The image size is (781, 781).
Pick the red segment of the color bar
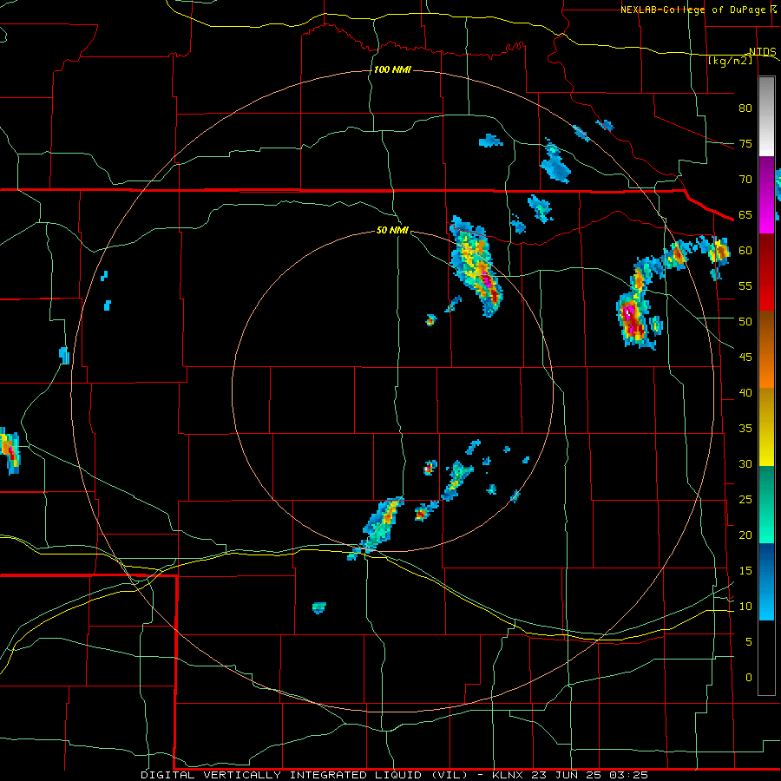pyautogui.click(x=766, y=272)
